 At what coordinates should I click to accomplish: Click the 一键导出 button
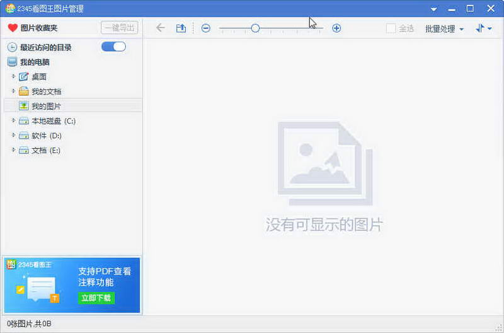pos(119,28)
